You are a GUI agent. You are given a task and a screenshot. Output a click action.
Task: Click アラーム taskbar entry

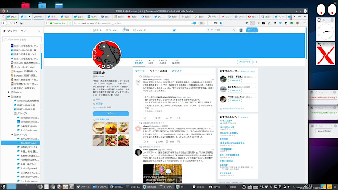pyautogui.click(x=83, y=187)
